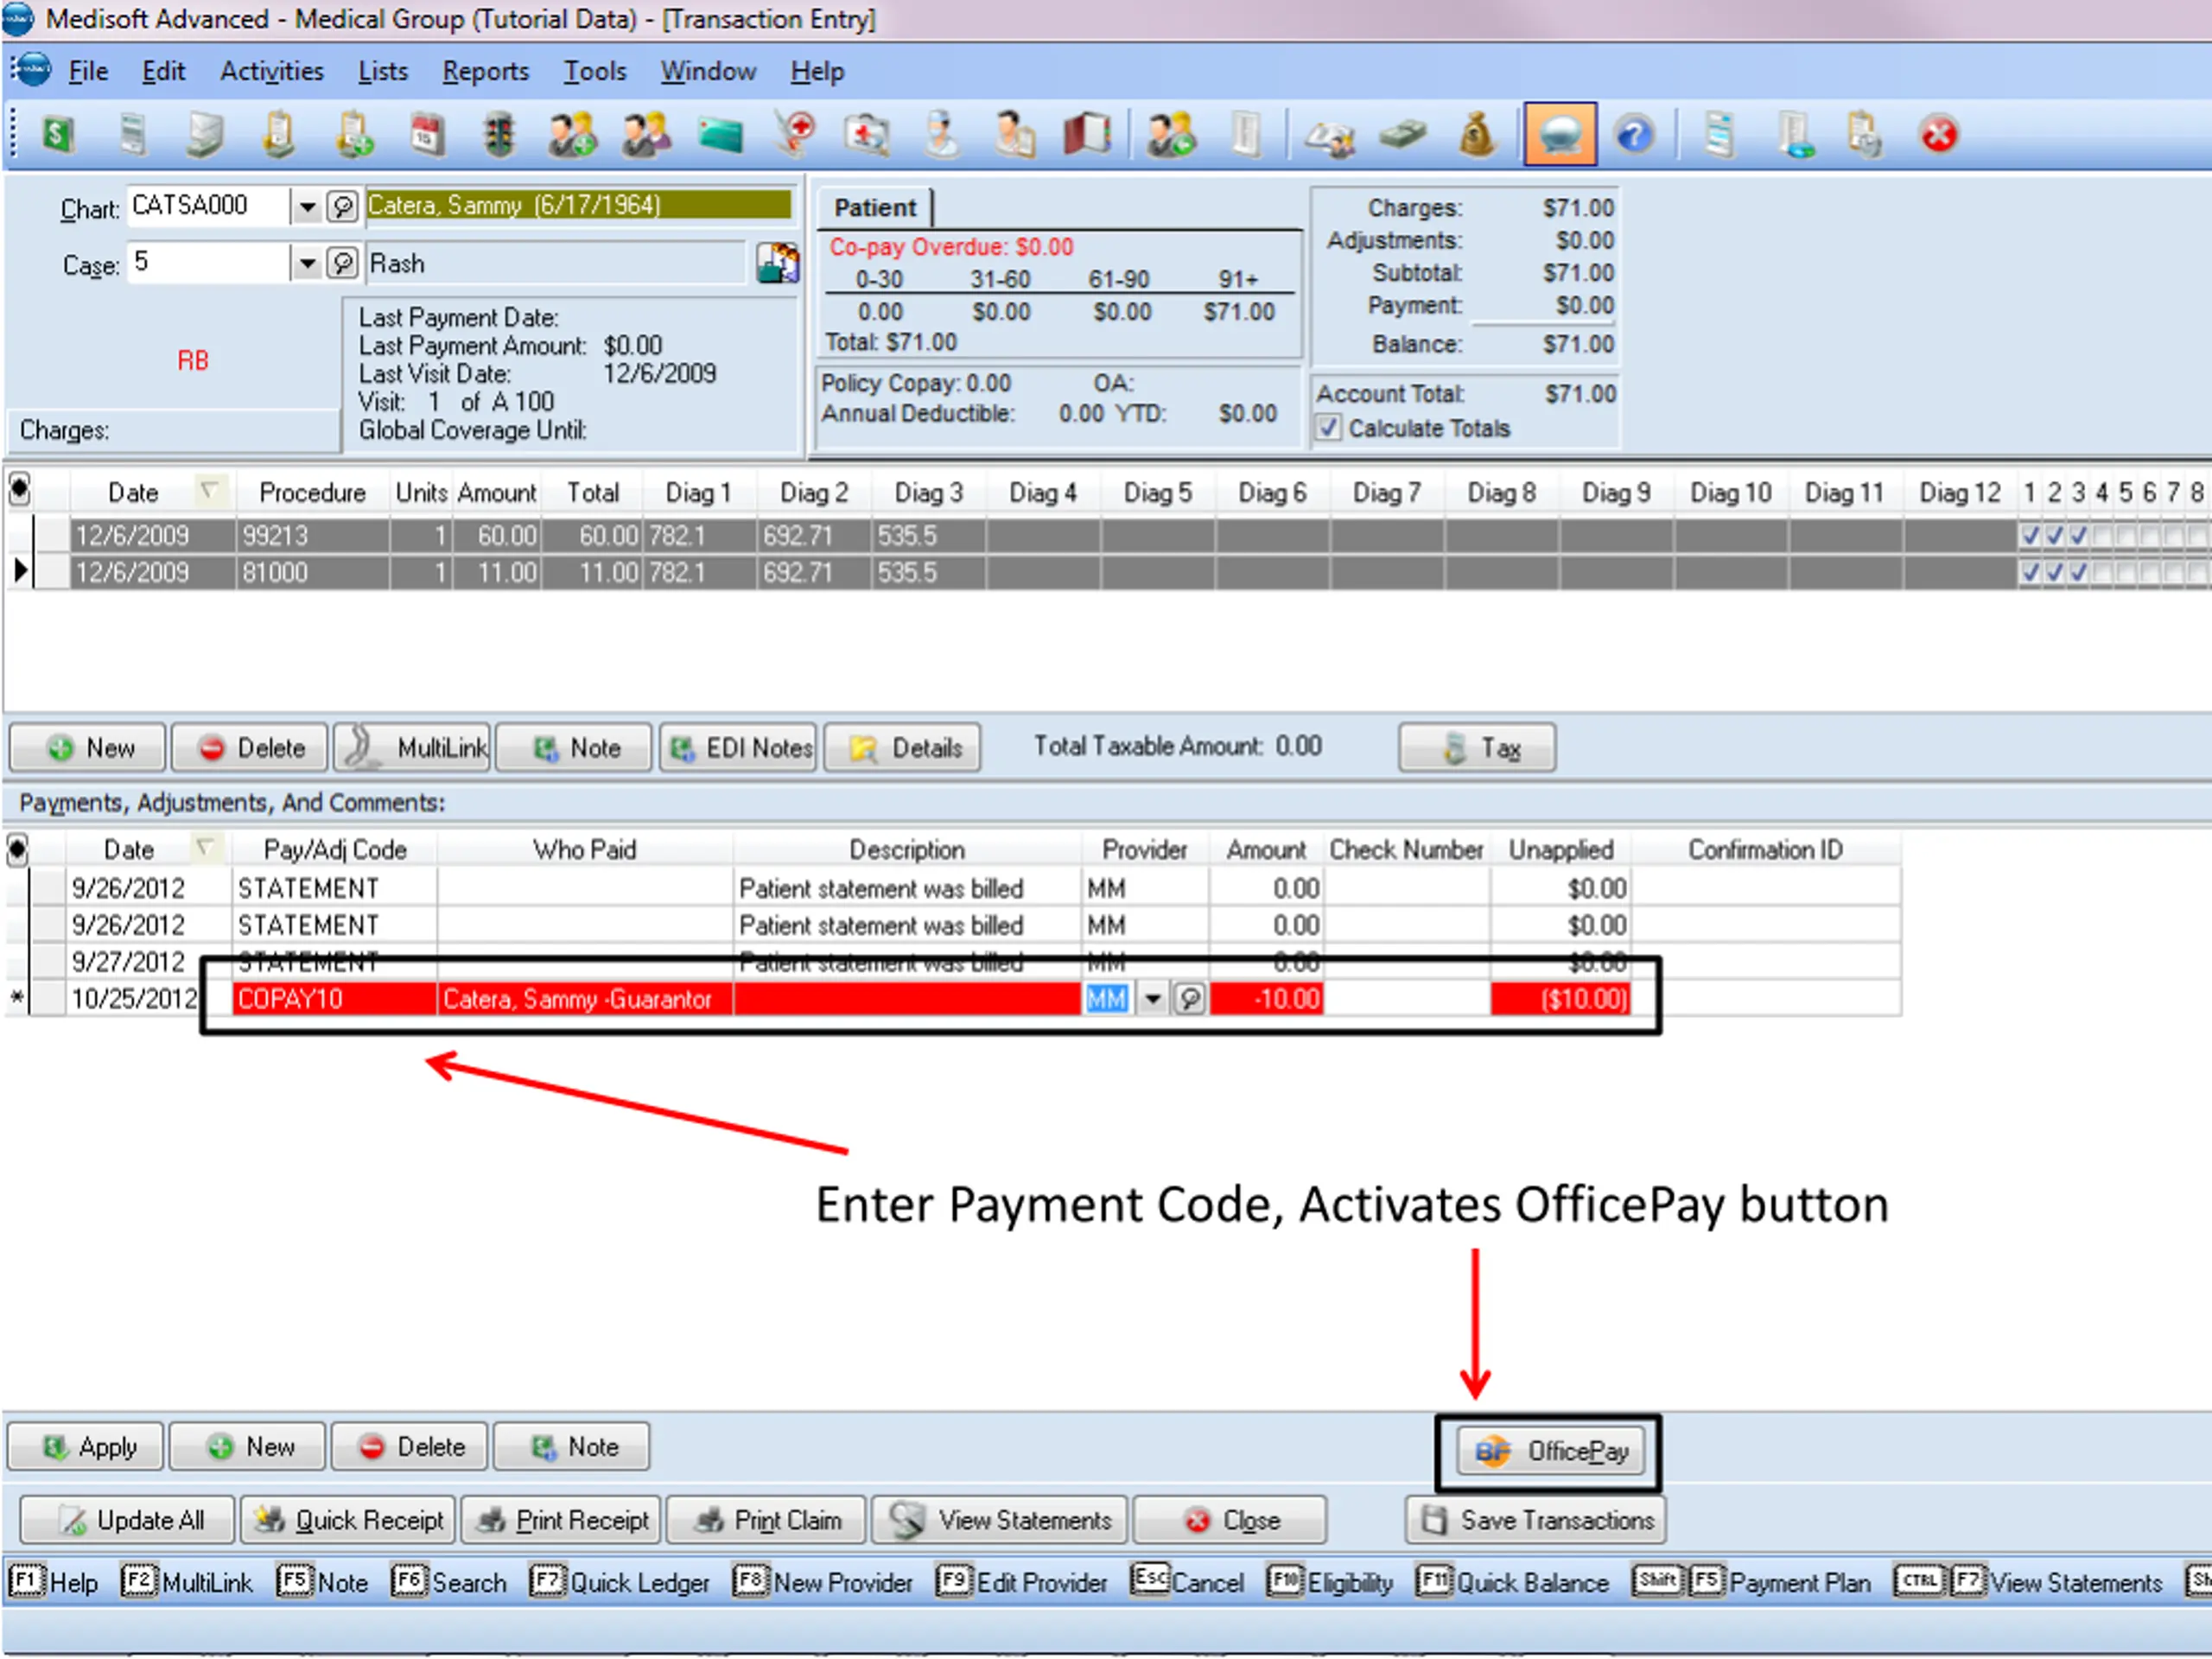Open the Procedure Code List icon

point(796,134)
